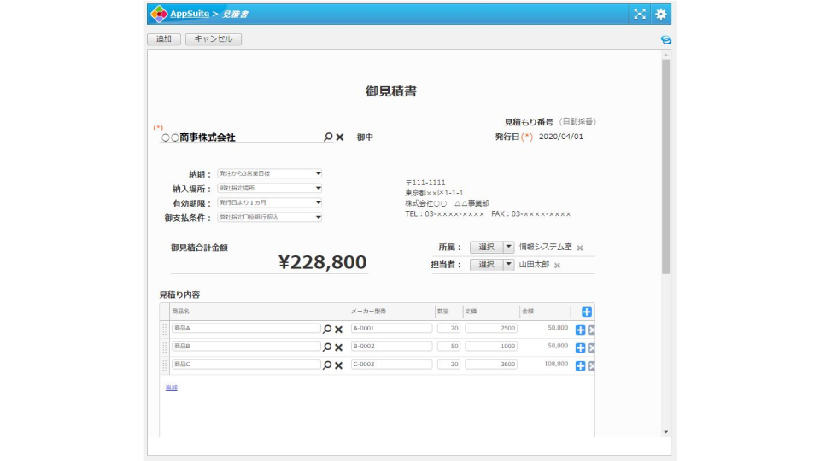Open the 御支払条件 dropdown

point(269,217)
